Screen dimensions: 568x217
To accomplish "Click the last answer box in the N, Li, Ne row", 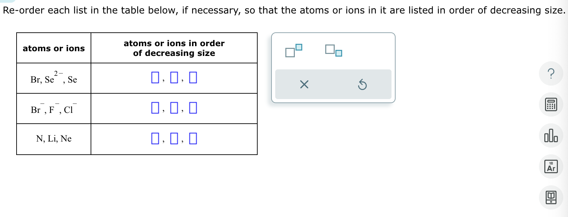I will 193,138.
